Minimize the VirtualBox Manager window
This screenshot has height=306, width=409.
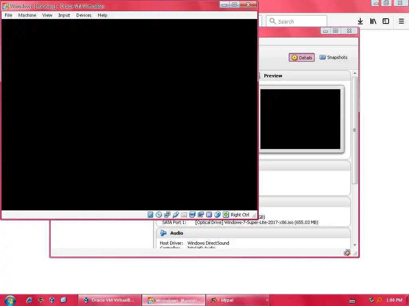[325, 31]
